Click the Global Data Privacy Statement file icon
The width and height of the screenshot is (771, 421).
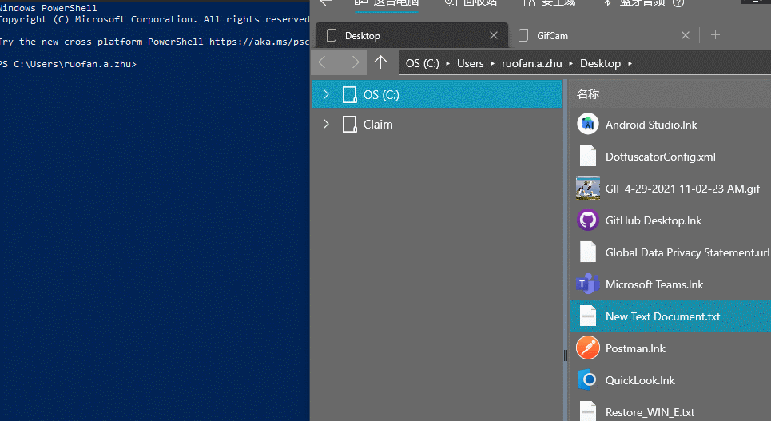587,252
